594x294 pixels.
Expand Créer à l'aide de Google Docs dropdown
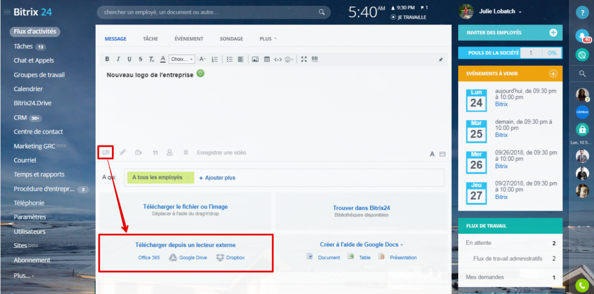pos(361,245)
